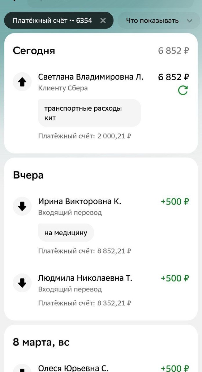Viewport: 202px width, 372px height.
Task: Tap the balance 'Платёжный счёт: 2 000,21 ₽'
Action: [84, 136]
